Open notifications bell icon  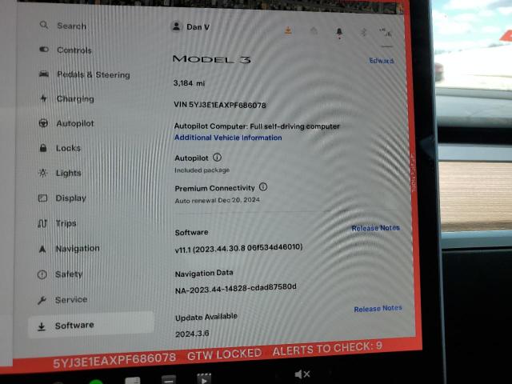point(339,33)
